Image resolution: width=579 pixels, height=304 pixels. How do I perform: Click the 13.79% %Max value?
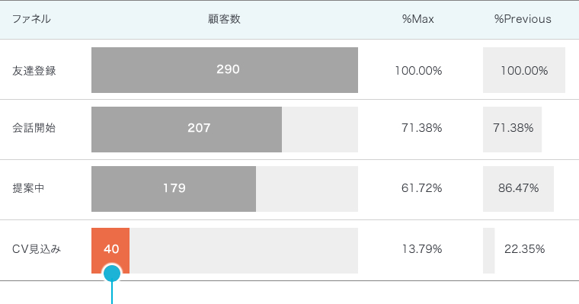pos(422,249)
